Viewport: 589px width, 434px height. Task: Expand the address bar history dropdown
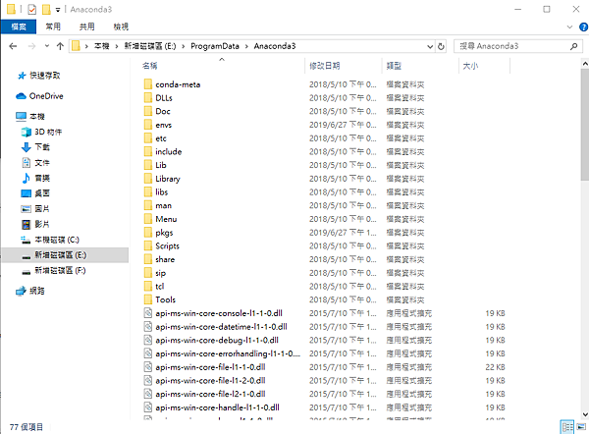[430, 46]
